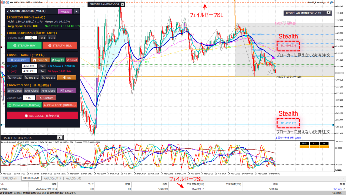Screen dimensions: 346x195
Task: Switch to the XAUUSDm,M5 chart tab
Action: pos(73,178)
